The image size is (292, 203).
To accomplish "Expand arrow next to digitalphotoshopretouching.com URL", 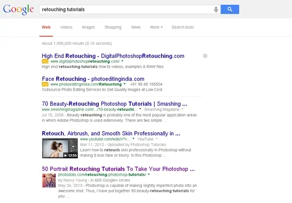I will click(x=122, y=61).
